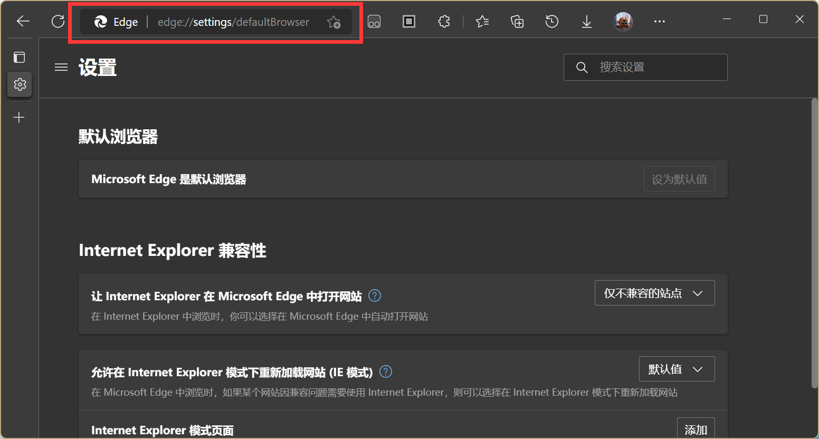Image resolution: width=819 pixels, height=439 pixels.
Task: Click the user profile avatar
Action: (x=623, y=22)
